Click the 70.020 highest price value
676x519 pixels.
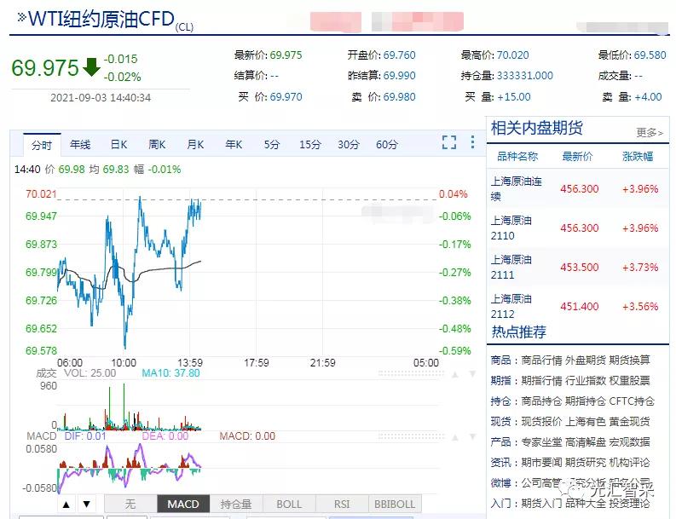(512, 55)
